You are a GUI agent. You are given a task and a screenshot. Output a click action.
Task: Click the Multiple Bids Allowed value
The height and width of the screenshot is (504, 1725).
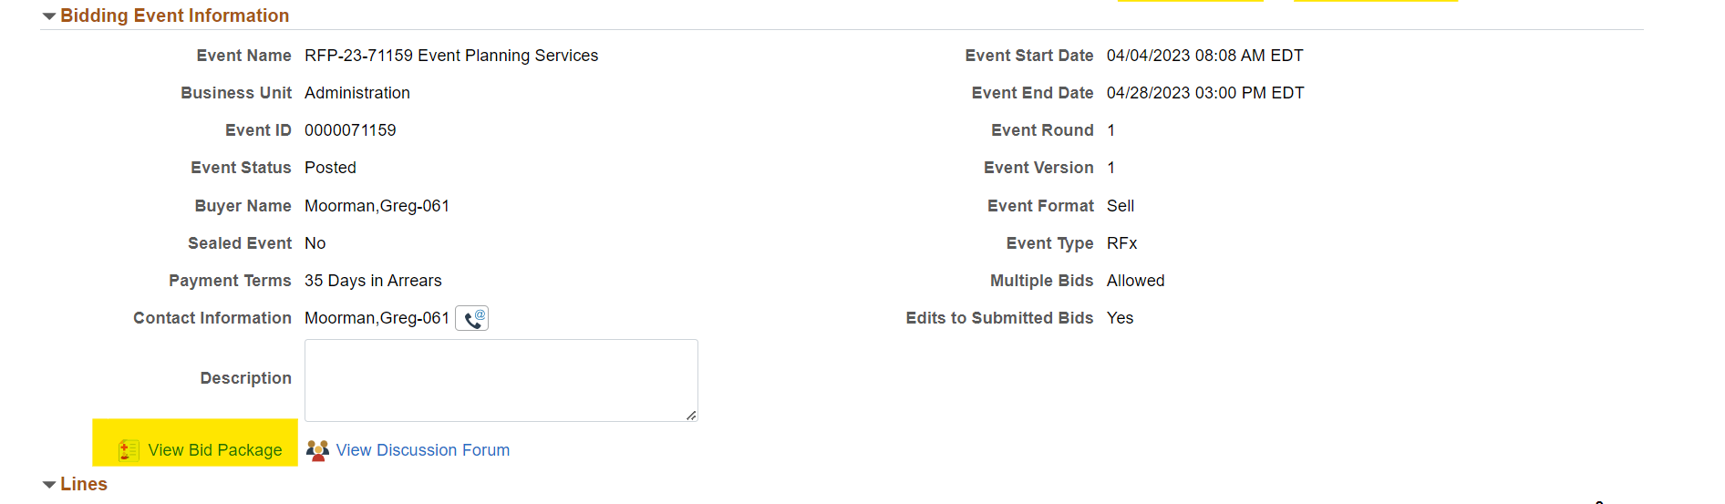coord(1135,281)
